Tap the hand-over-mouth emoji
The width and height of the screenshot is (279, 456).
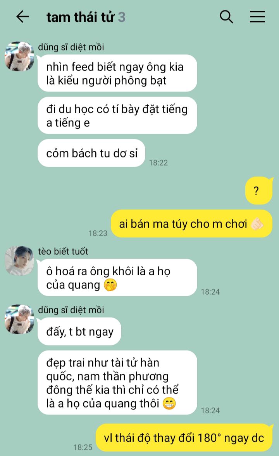pyautogui.click(x=110, y=285)
